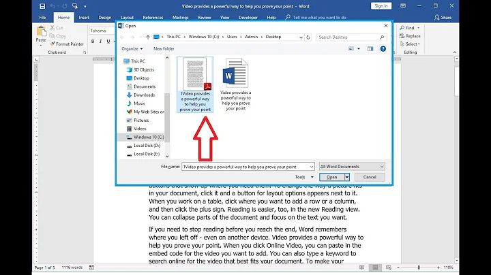Click the search magnifier in Search Desktop box
The width and height of the screenshot is (491, 275).
(x=382, y=37)
